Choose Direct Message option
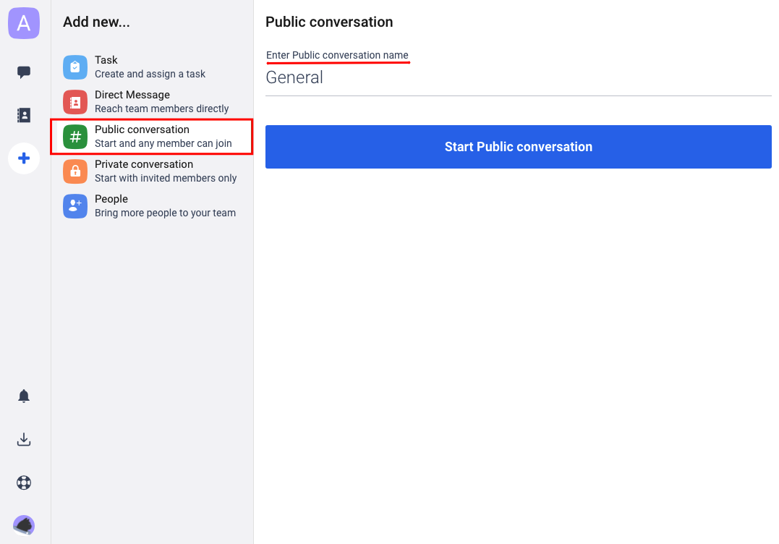779x544 pixels. pyautogui.click(x=132, y=95)
